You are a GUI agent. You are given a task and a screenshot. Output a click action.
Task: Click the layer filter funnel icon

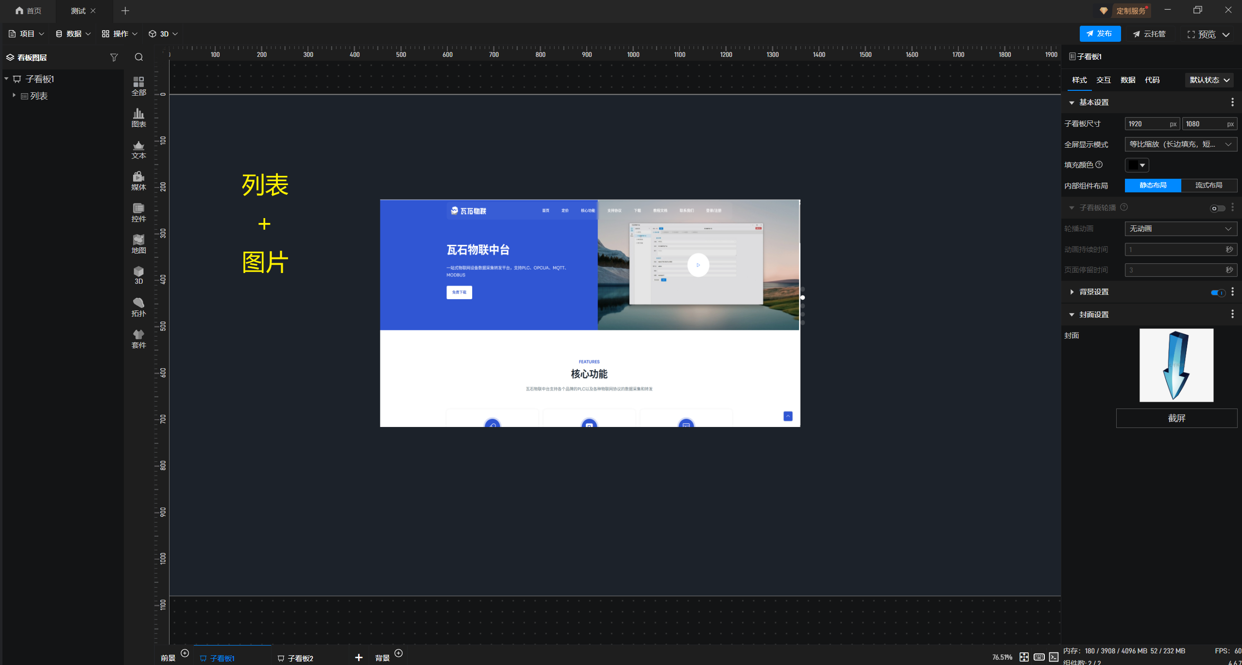[114, 57]
